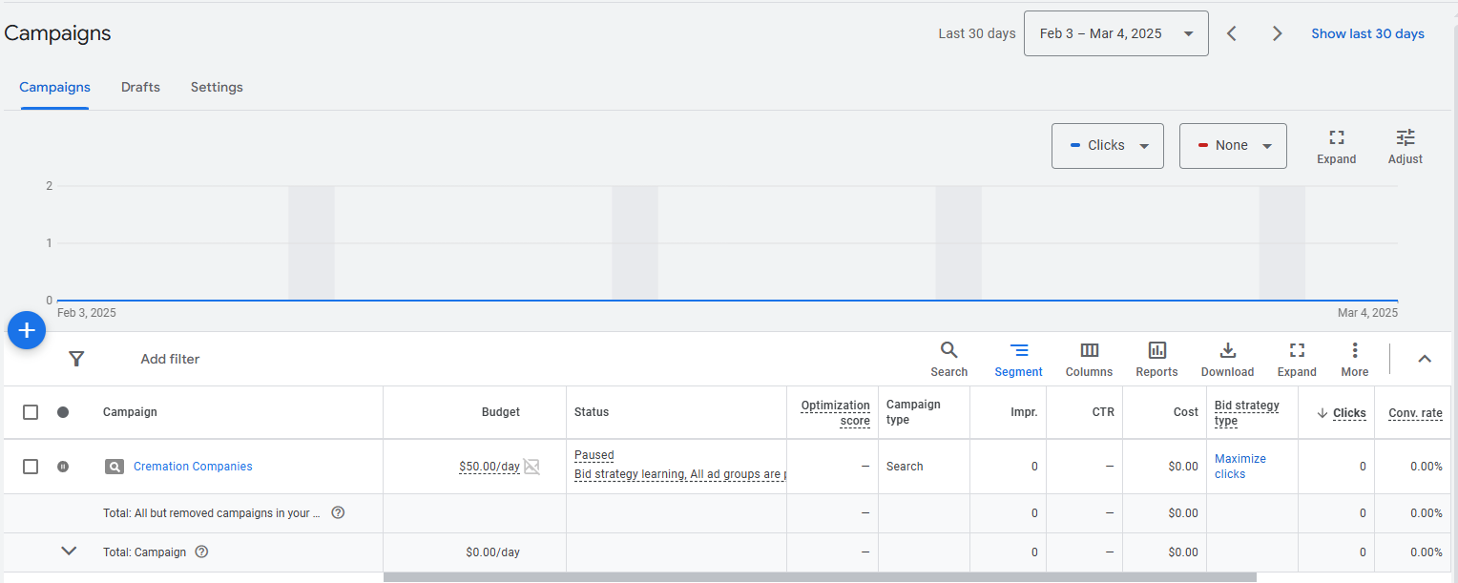The width and height of the screenshot is (1458, 583).
Task: Open the Search table tool
Action: 948,359
